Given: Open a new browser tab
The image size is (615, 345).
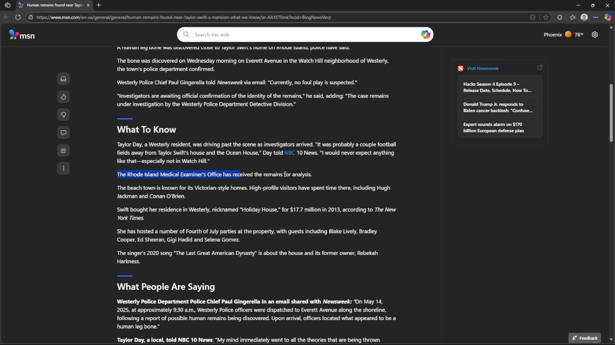Looking at the screenshot, I should (x=98, y=5).
